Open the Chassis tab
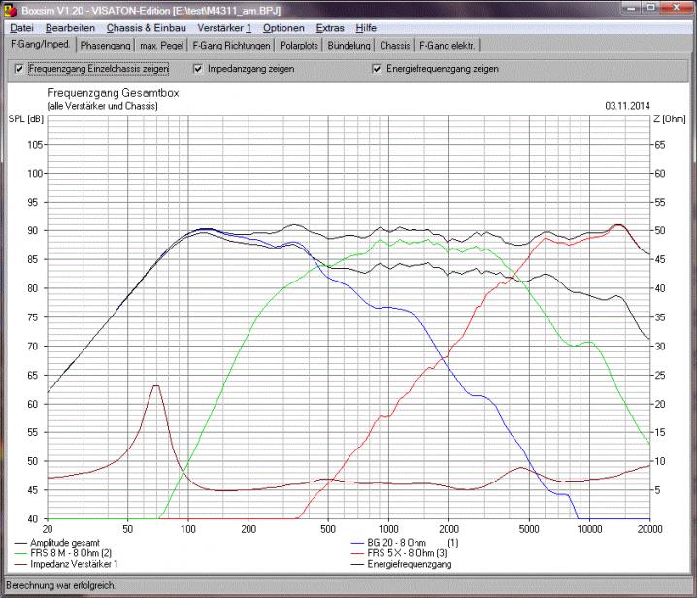 (x=395, y=46)
